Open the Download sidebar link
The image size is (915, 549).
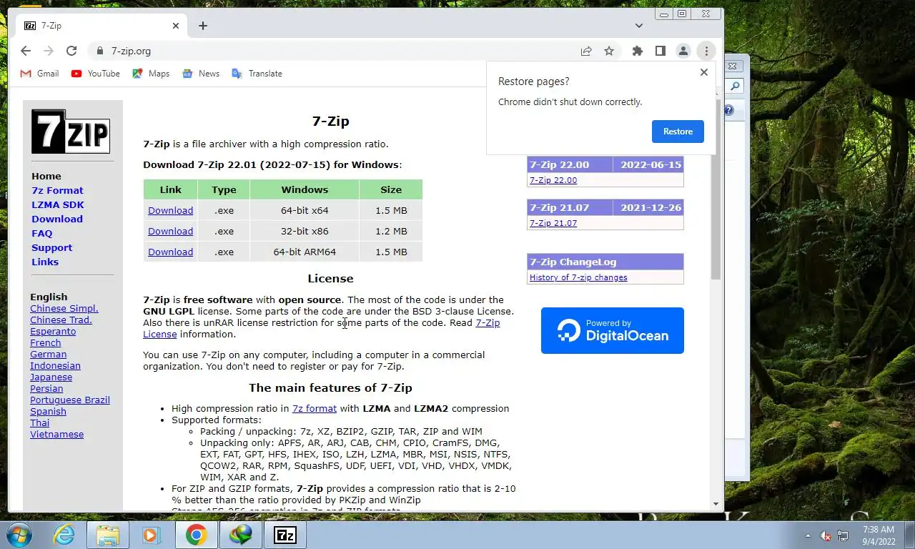click(57, 219)
